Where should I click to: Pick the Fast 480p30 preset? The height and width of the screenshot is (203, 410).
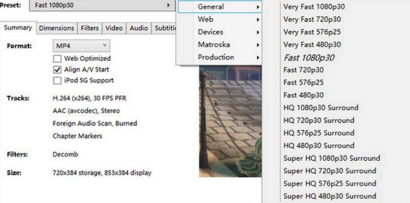303,95
